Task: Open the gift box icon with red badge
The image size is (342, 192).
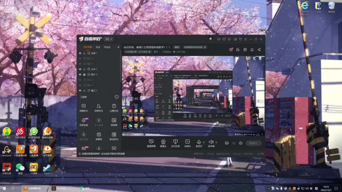Action: pyautogui.click(x=231, y=49)
